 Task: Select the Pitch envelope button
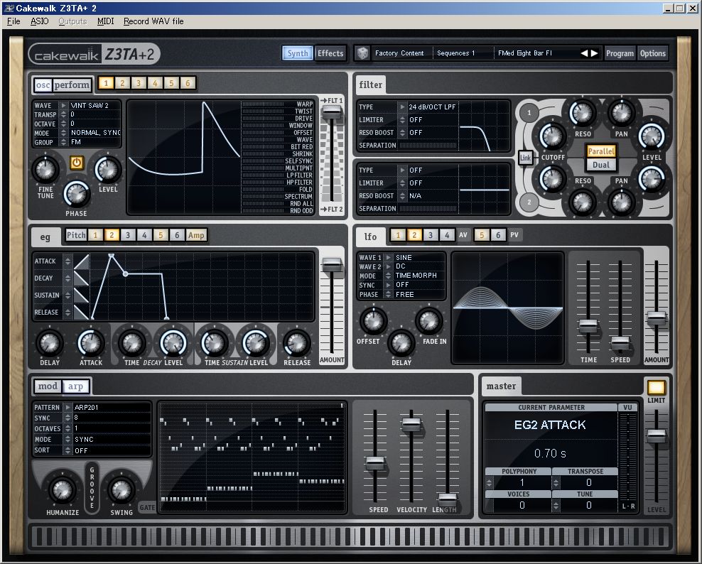75,235
